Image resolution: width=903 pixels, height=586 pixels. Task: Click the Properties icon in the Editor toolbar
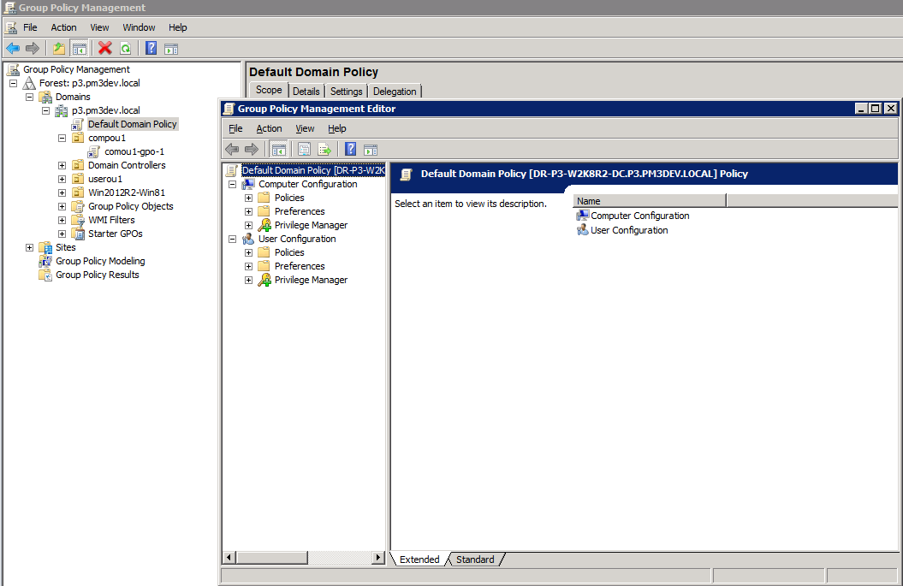[x=304, y=150]
